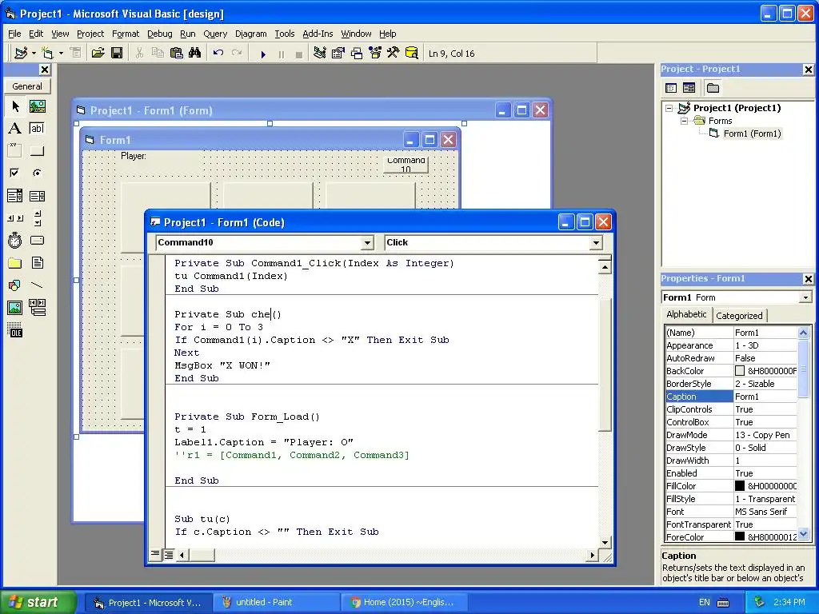This screenshot has height=614, width=819.
Task: Switch to Full Module View in code window
Action: (169, 555)
